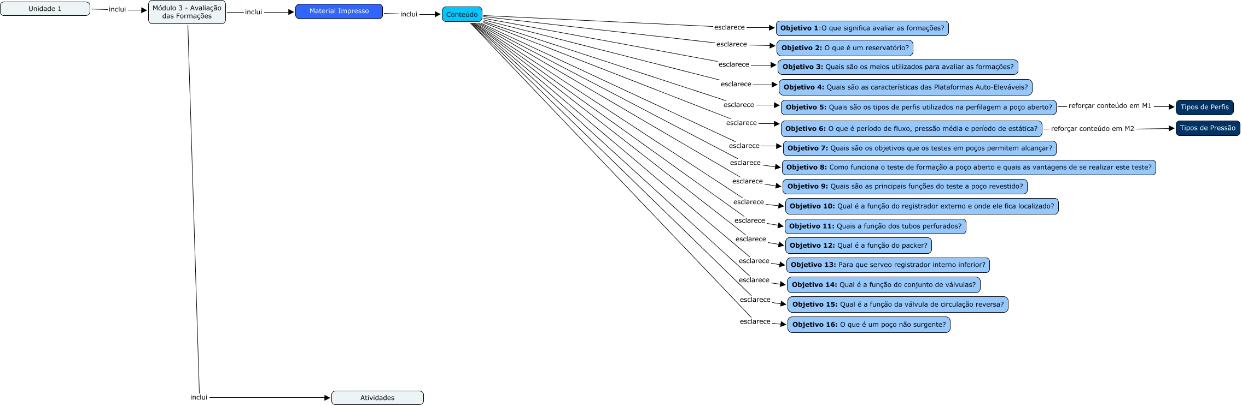Select Objetivo 10 about registrador externo
The image size is (1242, 406).
922,206
